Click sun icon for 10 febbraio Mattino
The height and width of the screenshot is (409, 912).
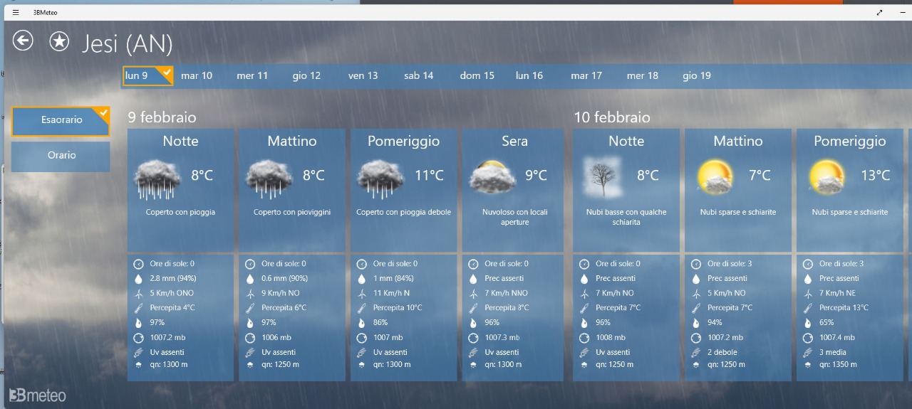(715, 177)
